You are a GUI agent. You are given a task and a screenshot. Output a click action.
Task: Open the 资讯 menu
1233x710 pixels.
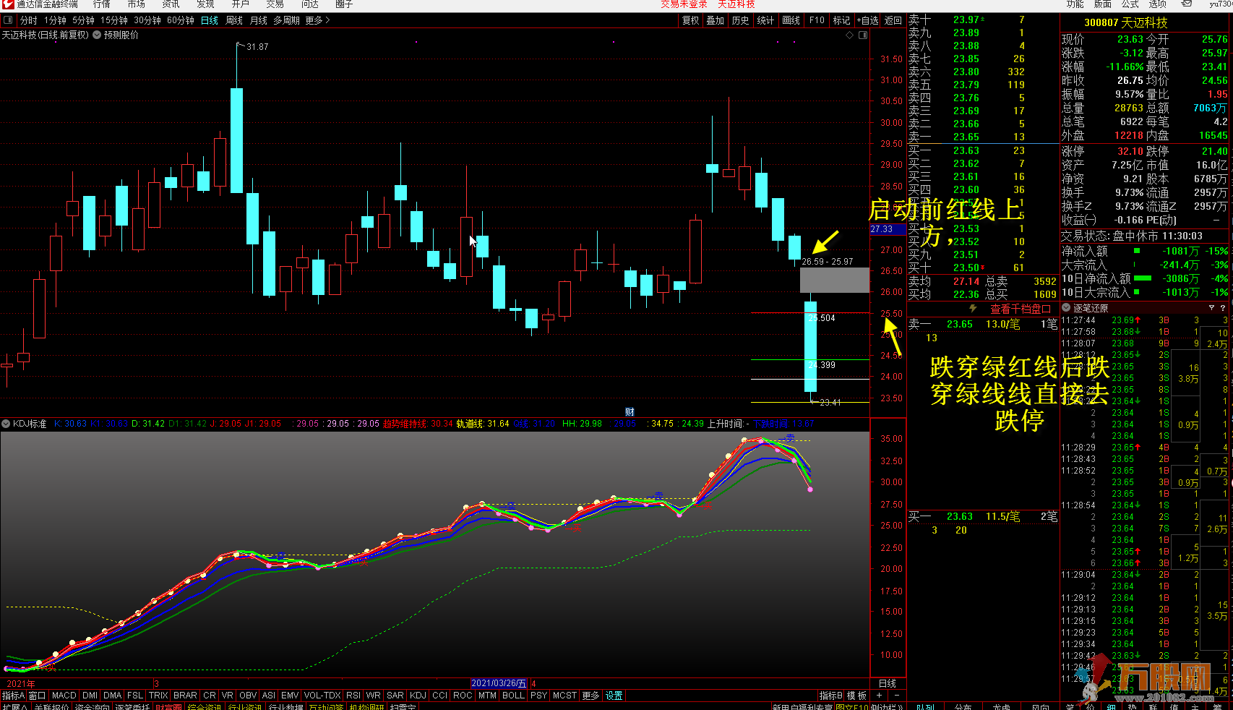coord(171,4)
